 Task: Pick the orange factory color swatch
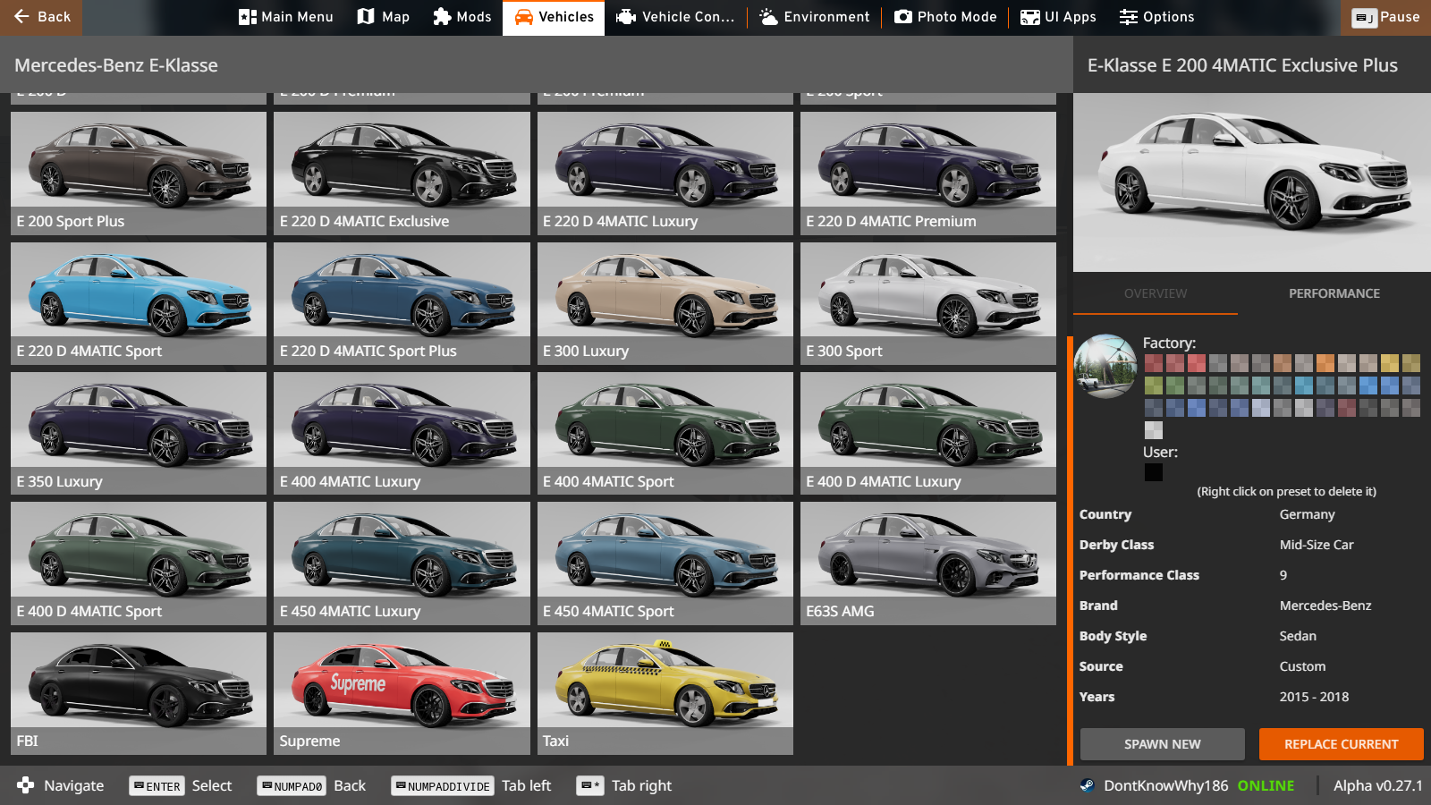tap(1325, 363)
